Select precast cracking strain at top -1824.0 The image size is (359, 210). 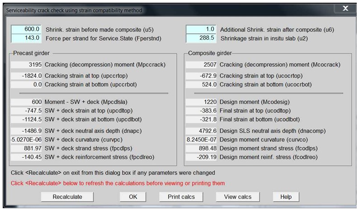(26, 76)
